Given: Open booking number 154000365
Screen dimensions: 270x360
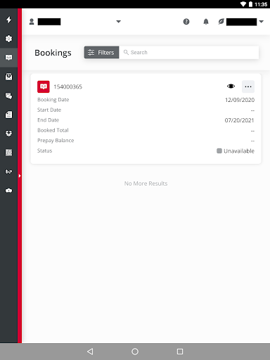Looking at the screenshot, I should [x=68, y=86].
